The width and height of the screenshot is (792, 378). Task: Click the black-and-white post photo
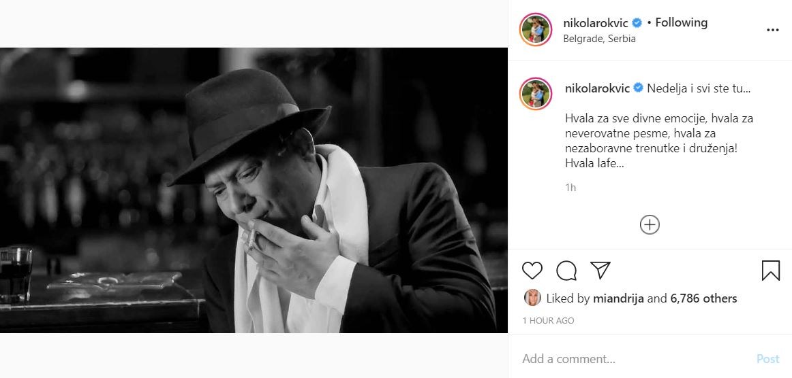[254, 190]
